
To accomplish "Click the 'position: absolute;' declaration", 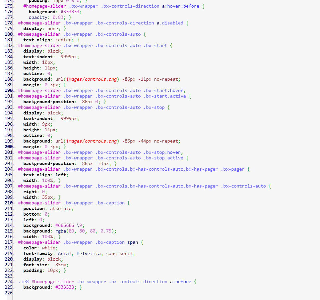I will point(48,209).
